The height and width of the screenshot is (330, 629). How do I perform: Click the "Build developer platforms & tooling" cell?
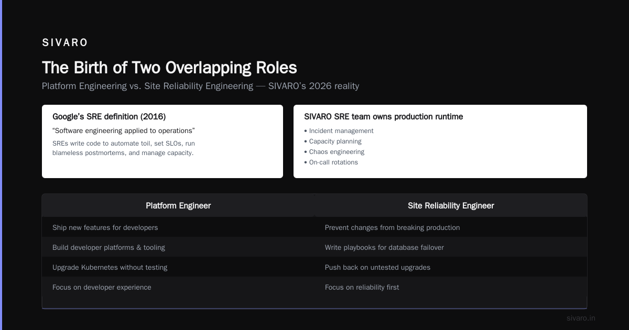coord(178,247)
